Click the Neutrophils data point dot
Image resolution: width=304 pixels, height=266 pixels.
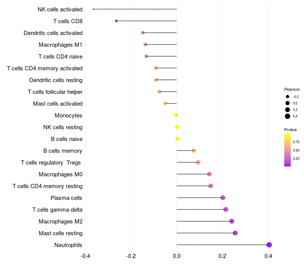pyautogui.click(x=269, y=245)
